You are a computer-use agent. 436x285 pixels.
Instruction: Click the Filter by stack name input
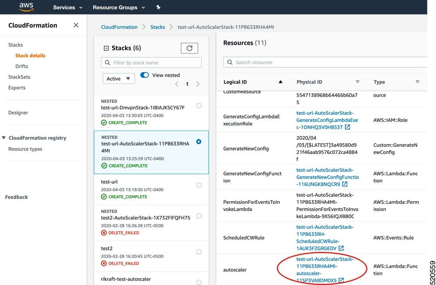pos(151,62)
